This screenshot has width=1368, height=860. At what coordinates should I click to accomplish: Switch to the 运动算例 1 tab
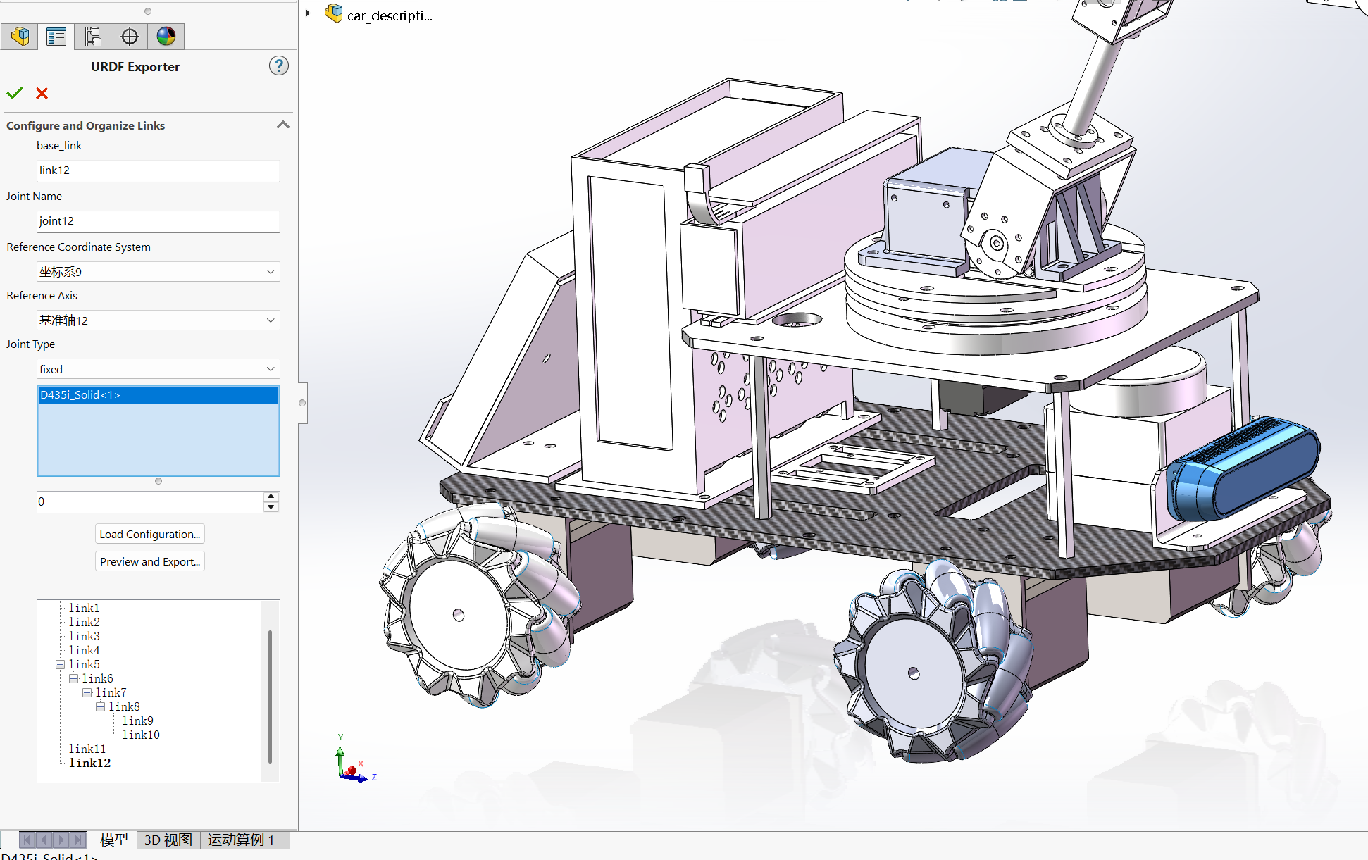241,840
